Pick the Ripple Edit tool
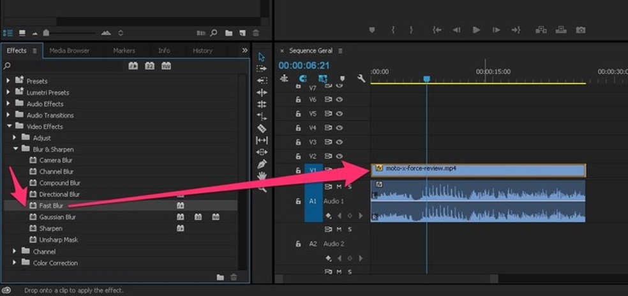 point(262,93)
